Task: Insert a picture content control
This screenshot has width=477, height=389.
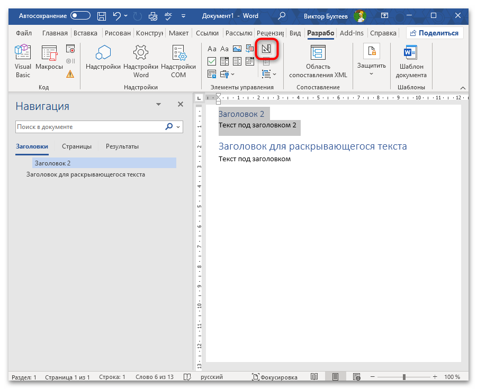Action: pyautogui.click(x=237, y=49)
